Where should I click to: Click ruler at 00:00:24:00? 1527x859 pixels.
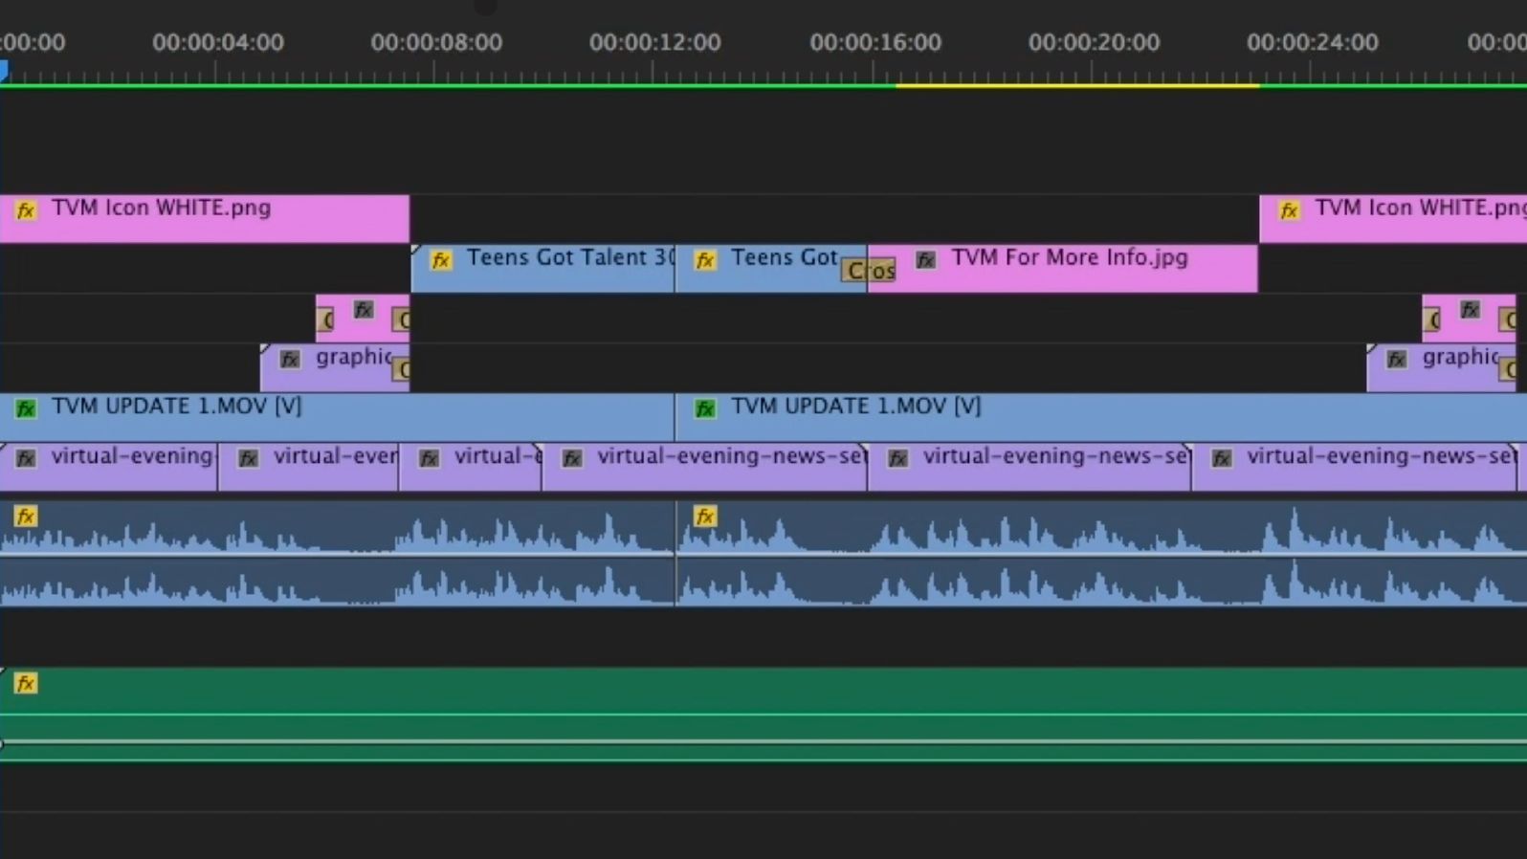[1312, 42]
